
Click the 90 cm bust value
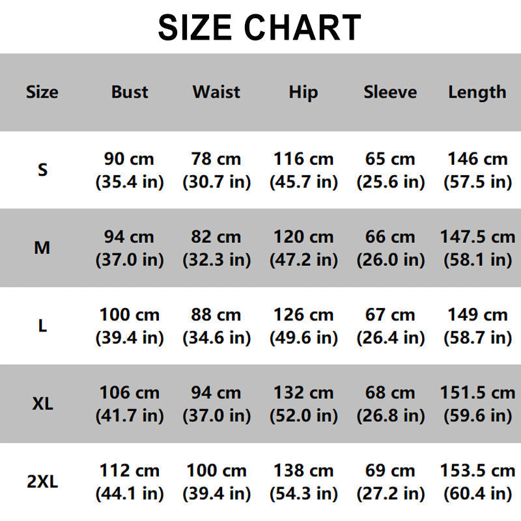click(130, 159)
